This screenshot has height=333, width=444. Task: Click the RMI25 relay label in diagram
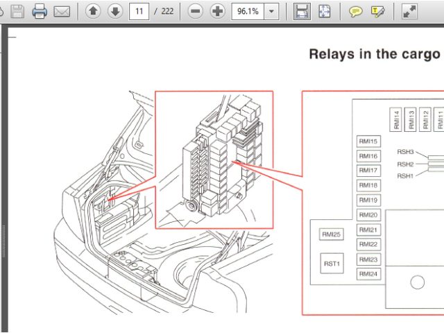pos(331,234)
